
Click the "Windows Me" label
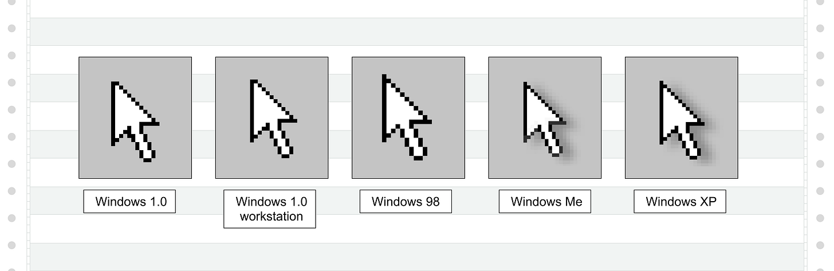click(x=545, y=202)
